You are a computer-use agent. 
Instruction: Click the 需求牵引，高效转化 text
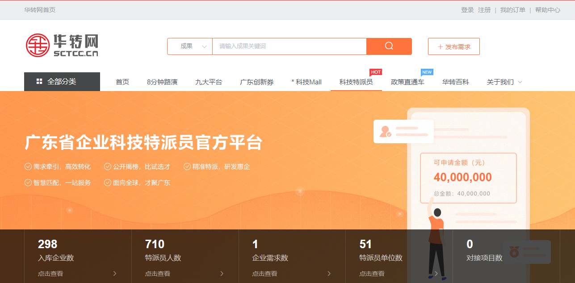click(x=62, y=166)
